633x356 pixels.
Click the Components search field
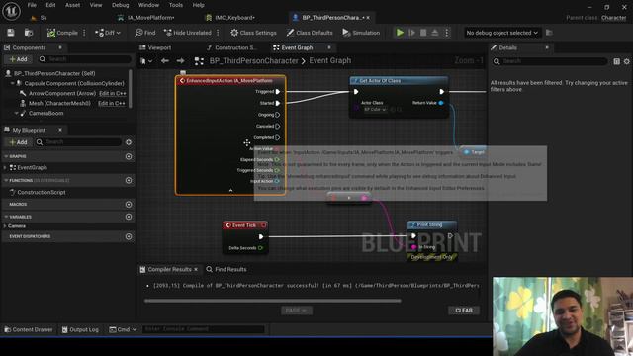coord(85,59)
